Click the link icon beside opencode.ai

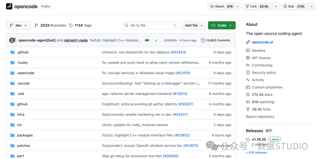click(x=248, y=42)
